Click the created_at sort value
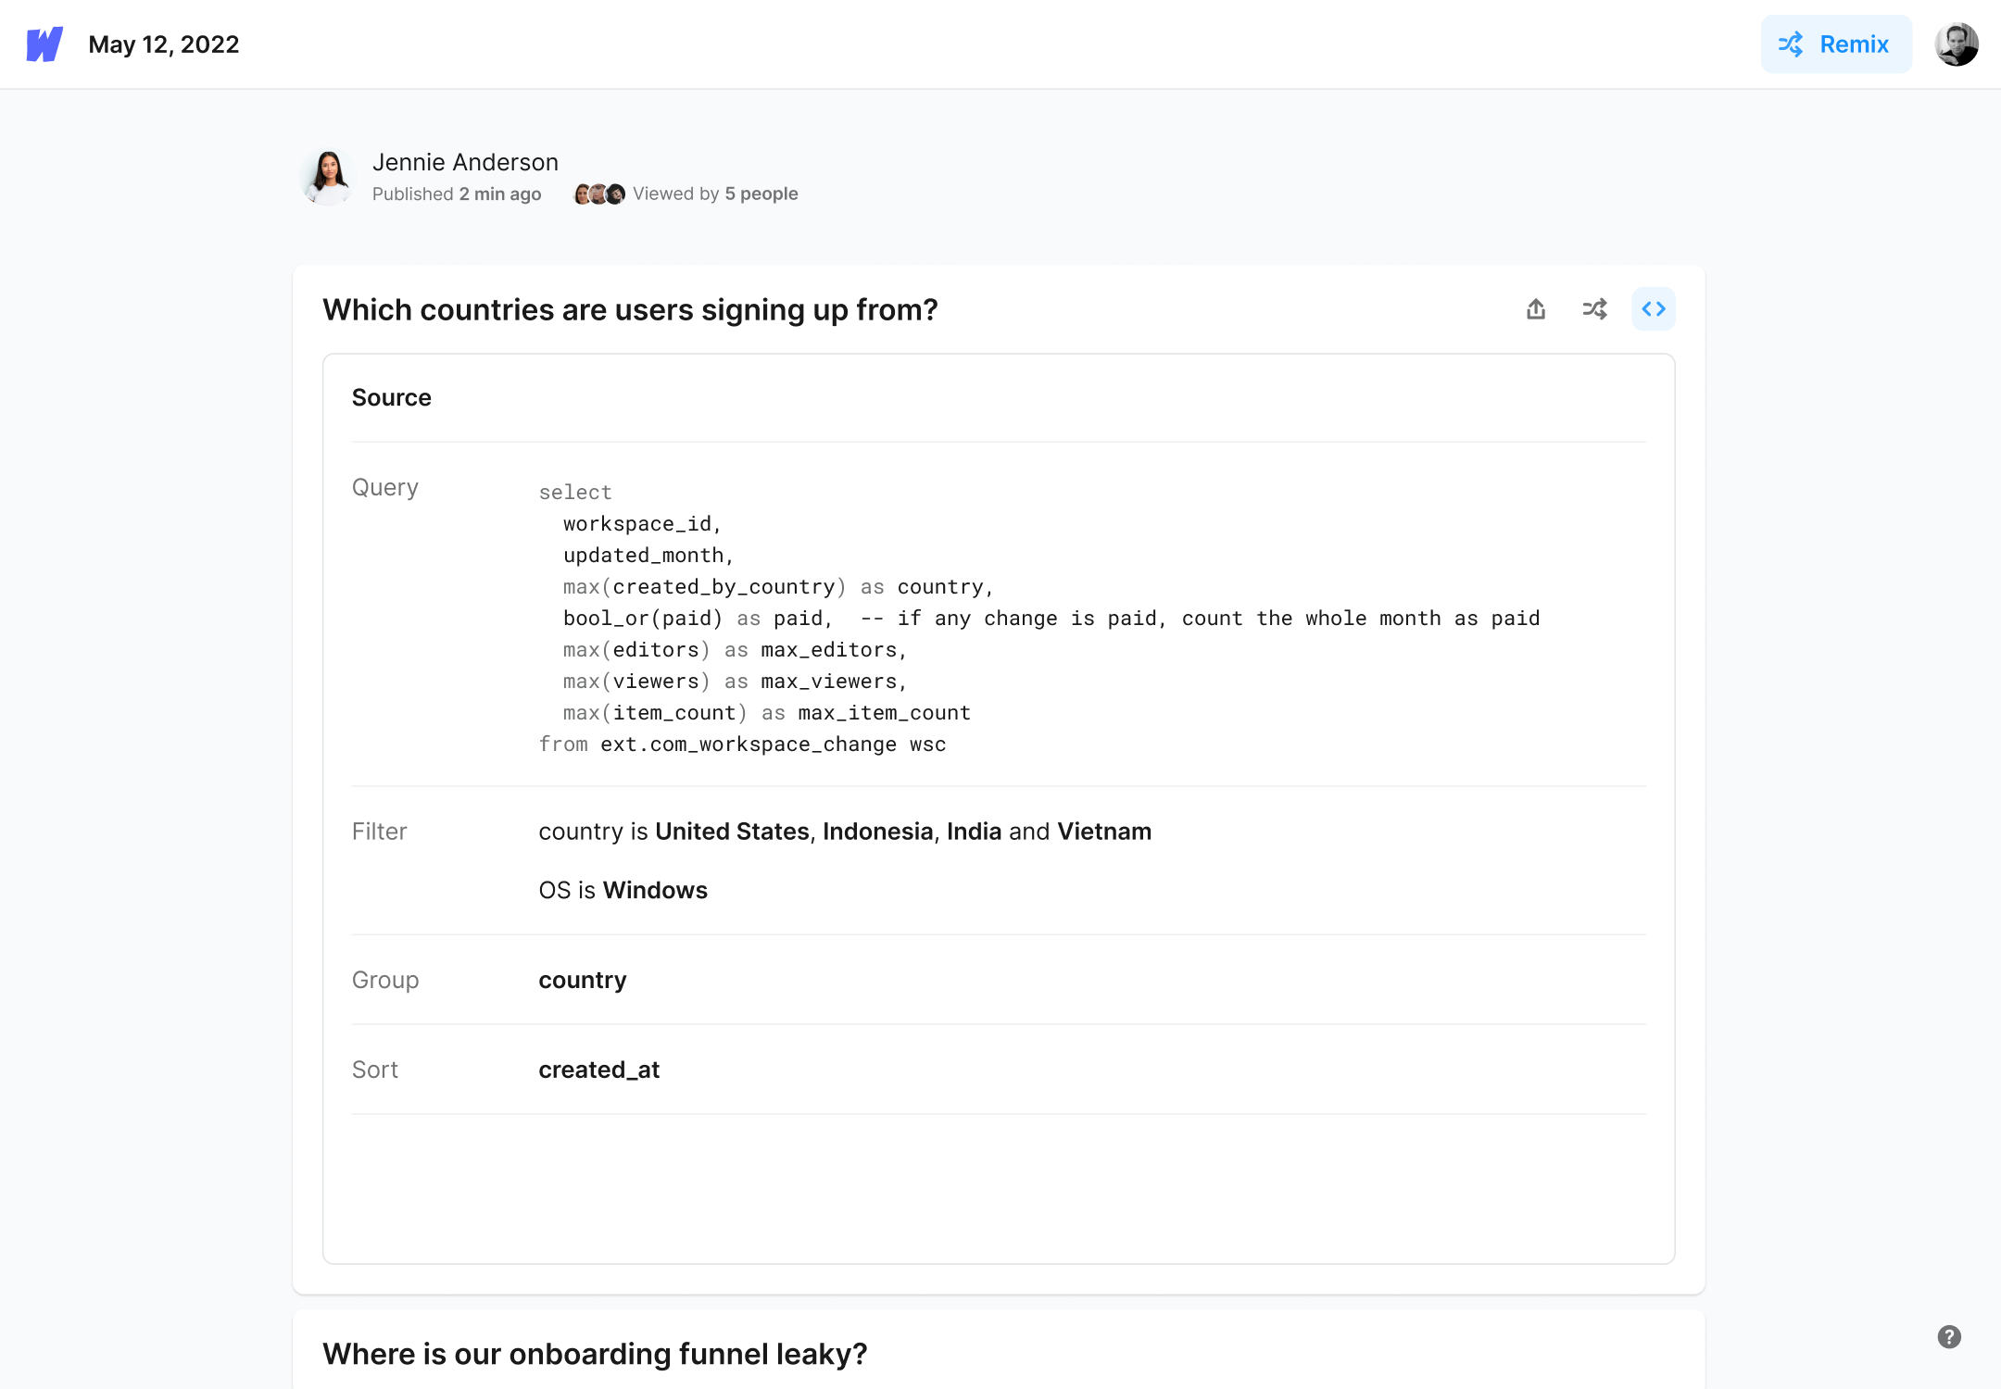This screenshot has width=2001, height=1389. click(599, 1070)
